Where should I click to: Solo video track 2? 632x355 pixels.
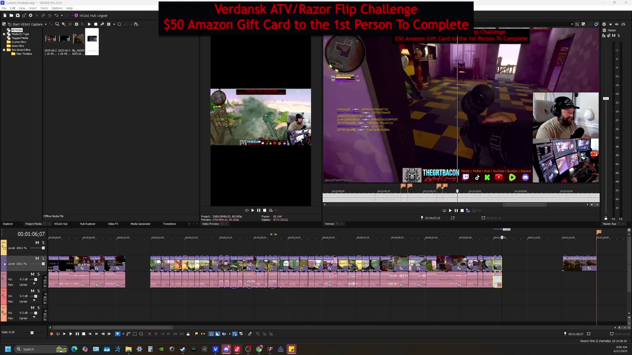point(43,258)
